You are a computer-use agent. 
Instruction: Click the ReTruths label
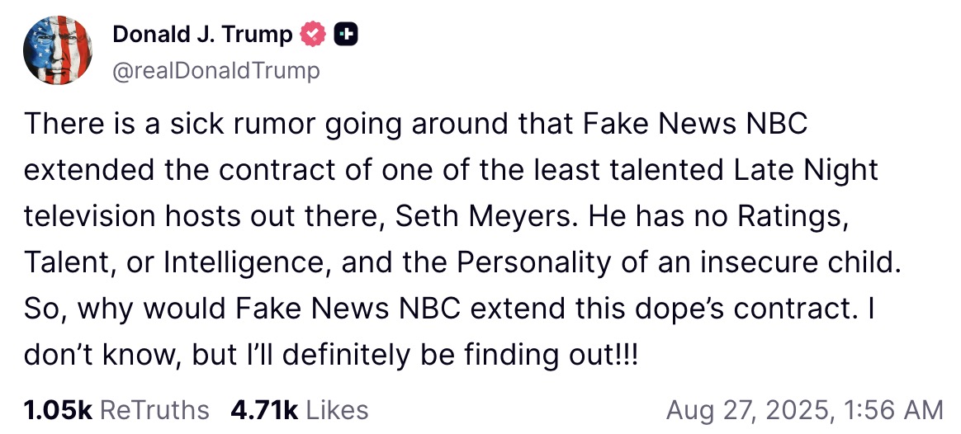pyautogui.click(x=154, y=410)
